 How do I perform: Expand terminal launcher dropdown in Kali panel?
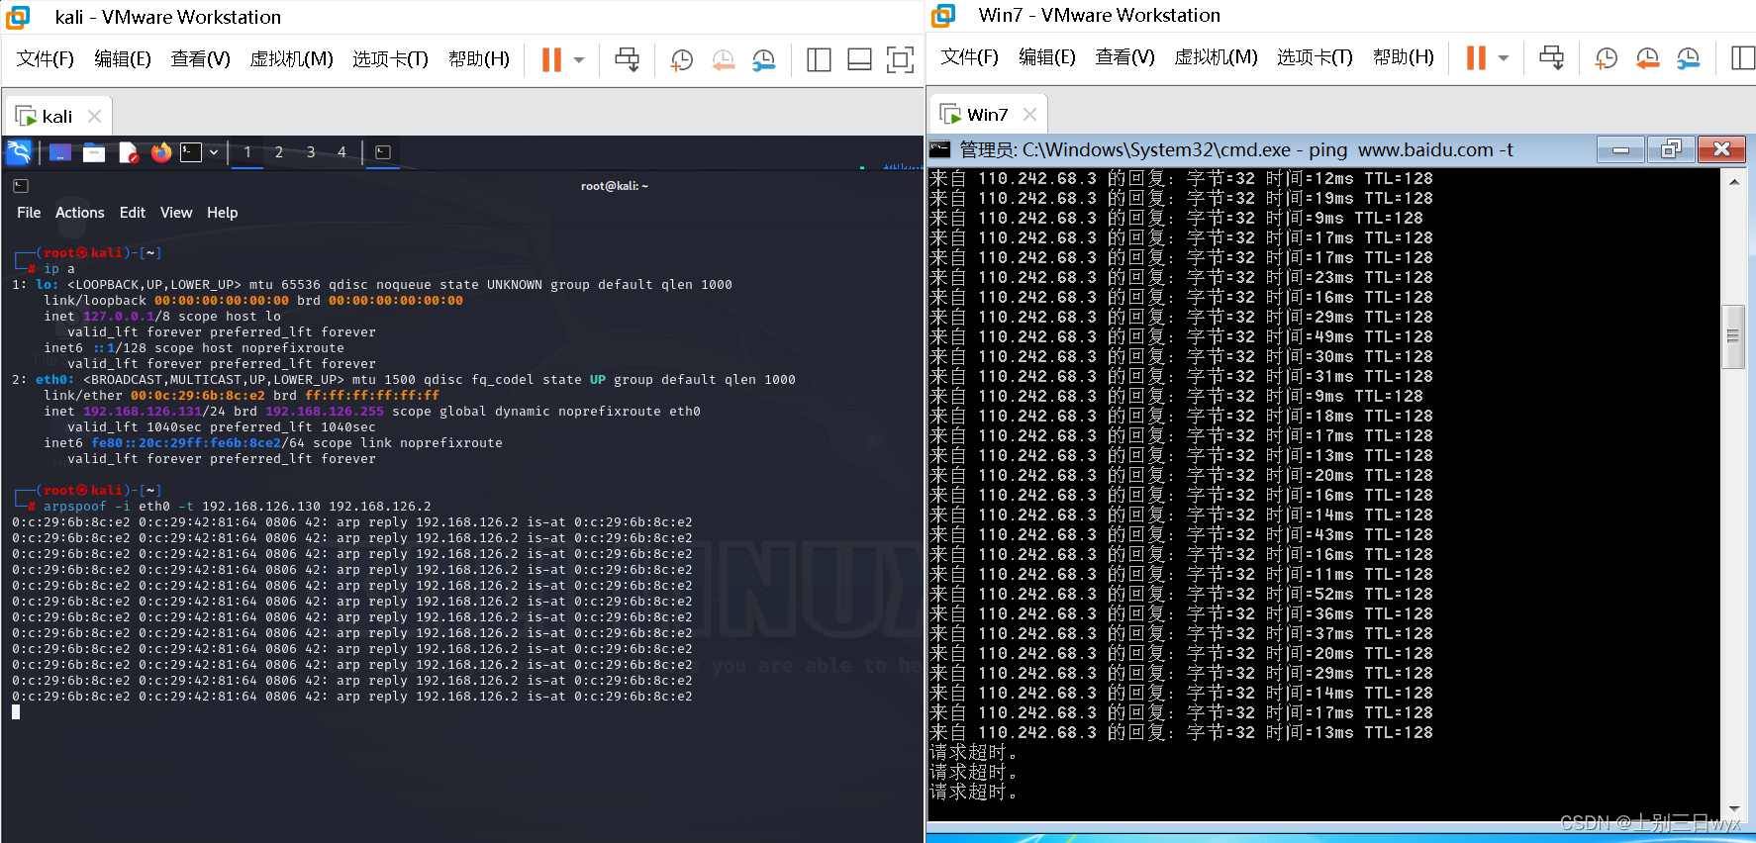click(214, 152)
